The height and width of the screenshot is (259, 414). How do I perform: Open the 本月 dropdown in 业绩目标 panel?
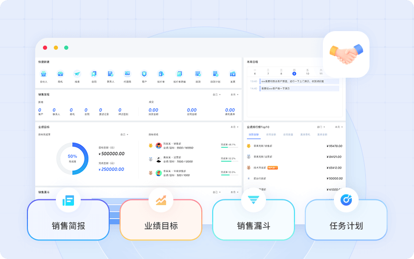pos(233,127)
